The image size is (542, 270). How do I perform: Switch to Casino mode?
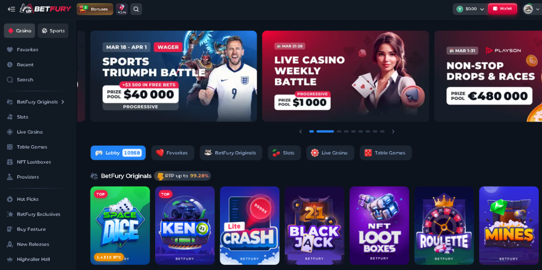coord(20,31)
